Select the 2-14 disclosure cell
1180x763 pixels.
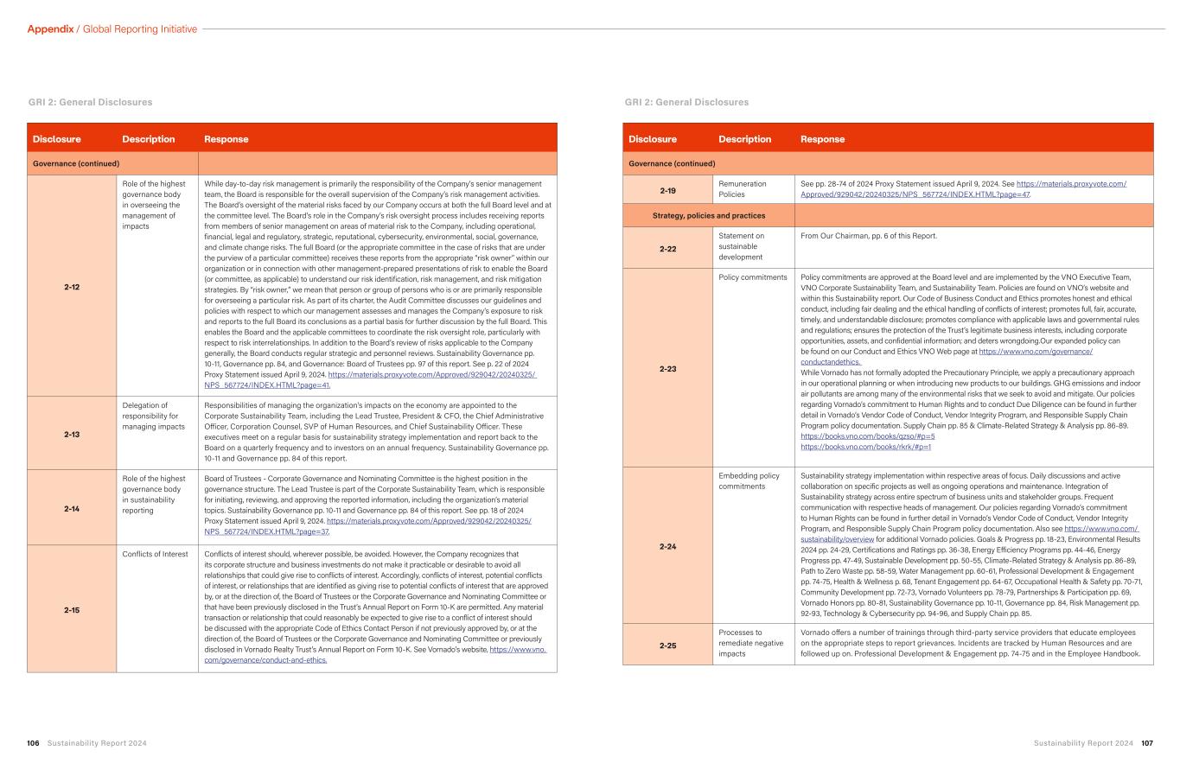coord(72,508)
